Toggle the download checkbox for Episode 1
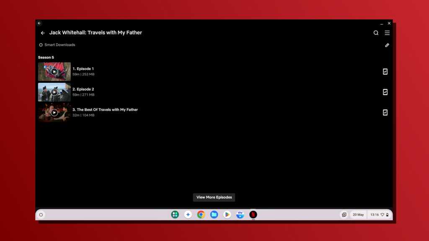 pos(385,72)
